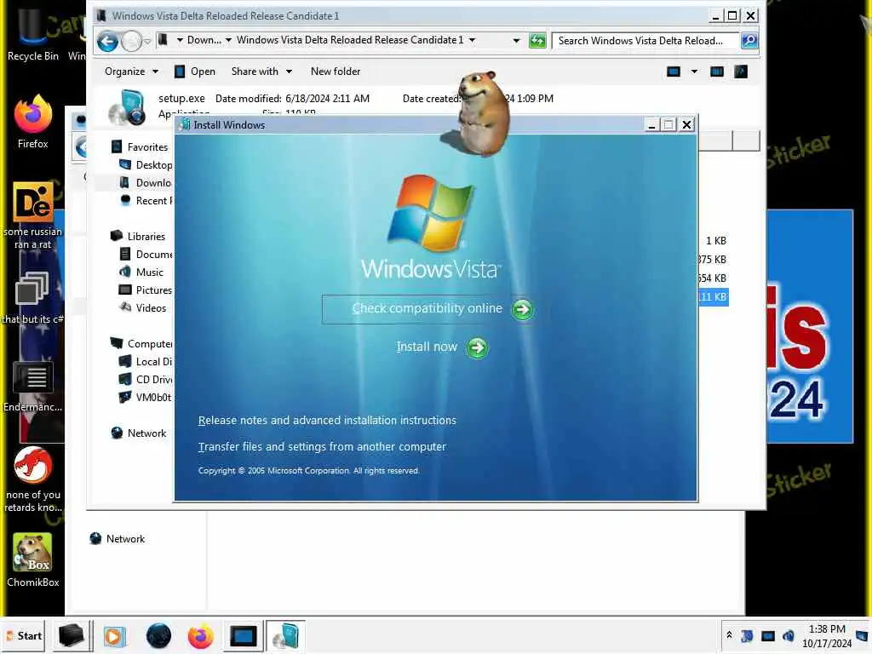Open Transfer files and settings from another computer
This screenshot has height=654, width=872.
322,446
